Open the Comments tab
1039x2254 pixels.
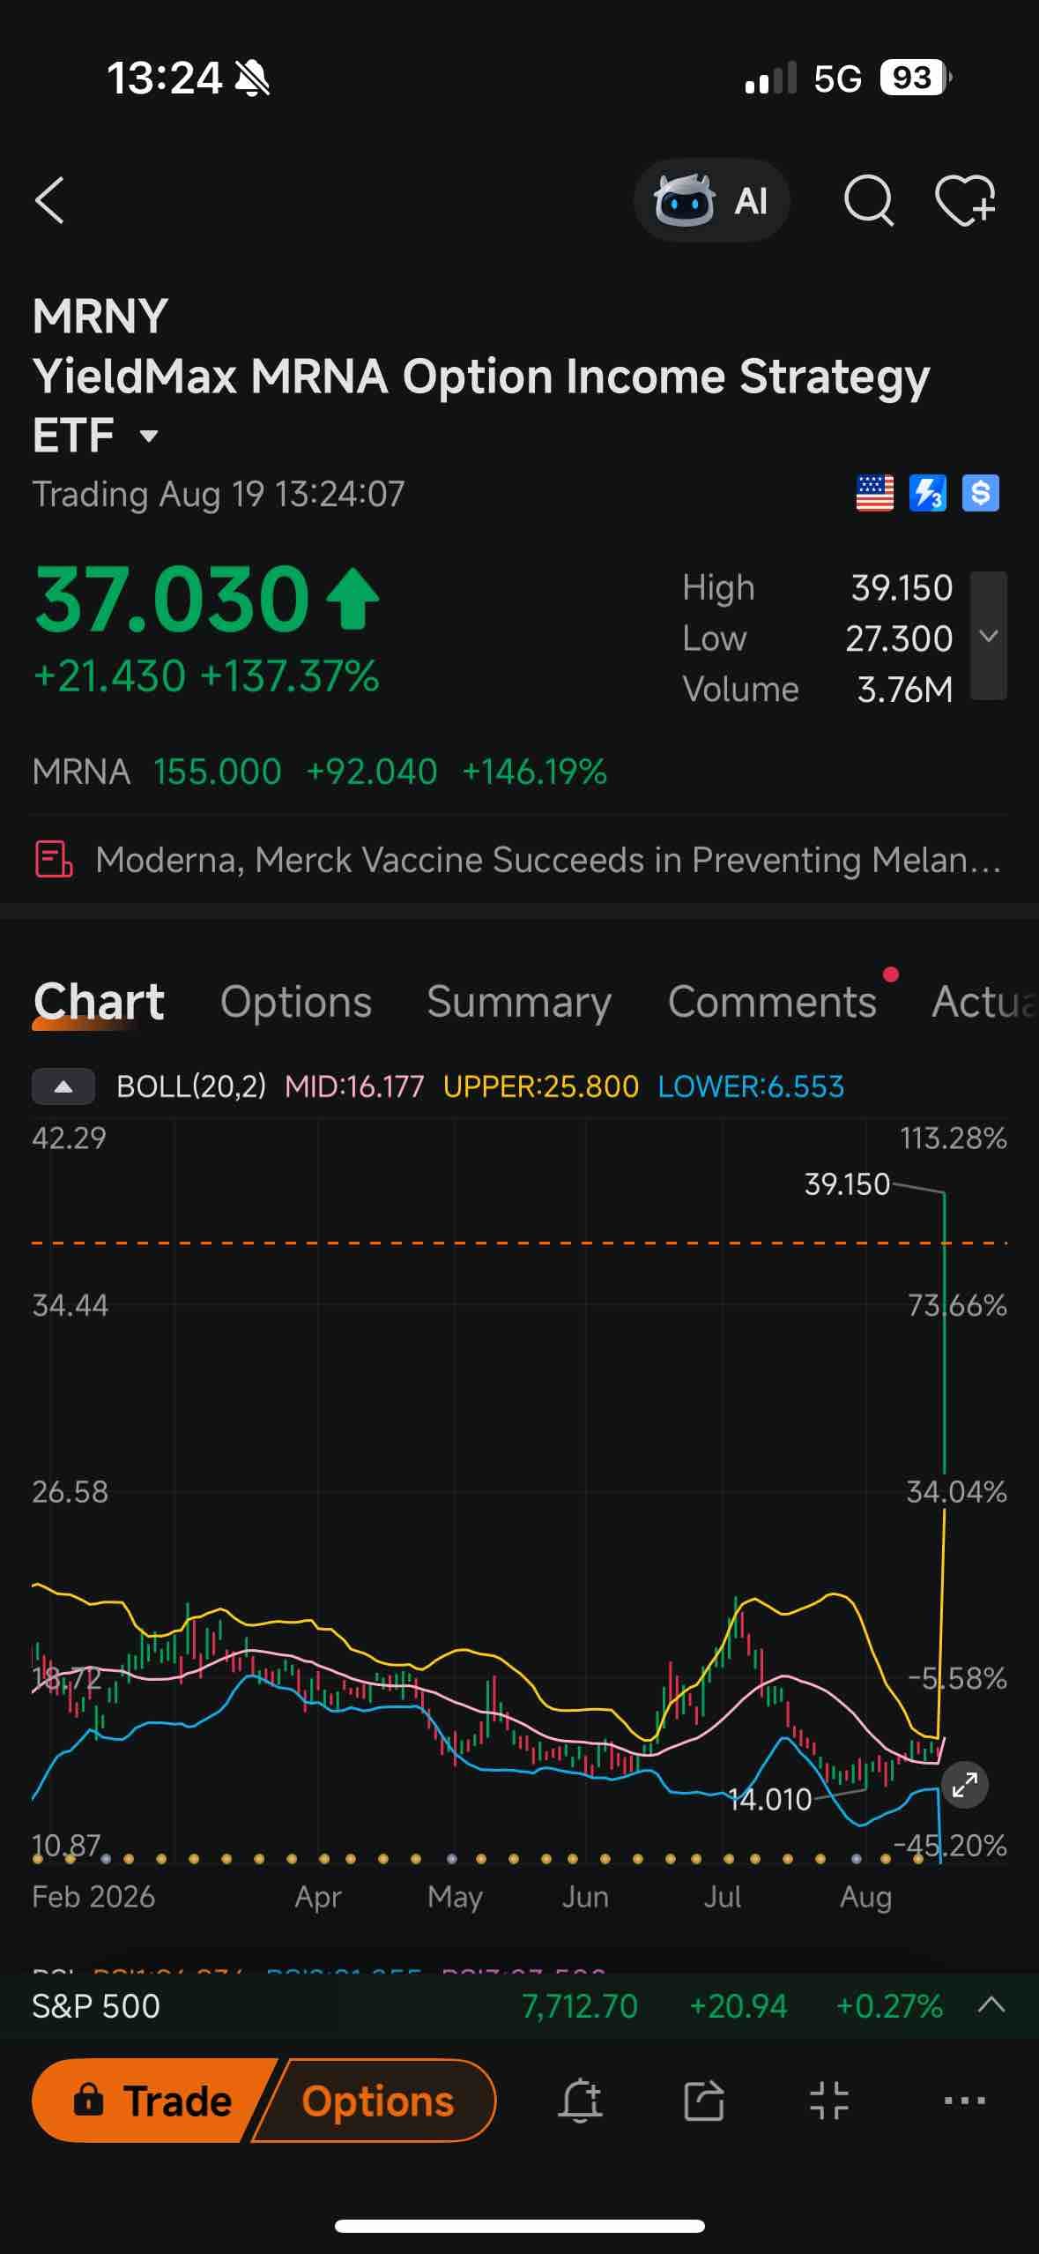pyautogui.click(x=772, y=1003)
